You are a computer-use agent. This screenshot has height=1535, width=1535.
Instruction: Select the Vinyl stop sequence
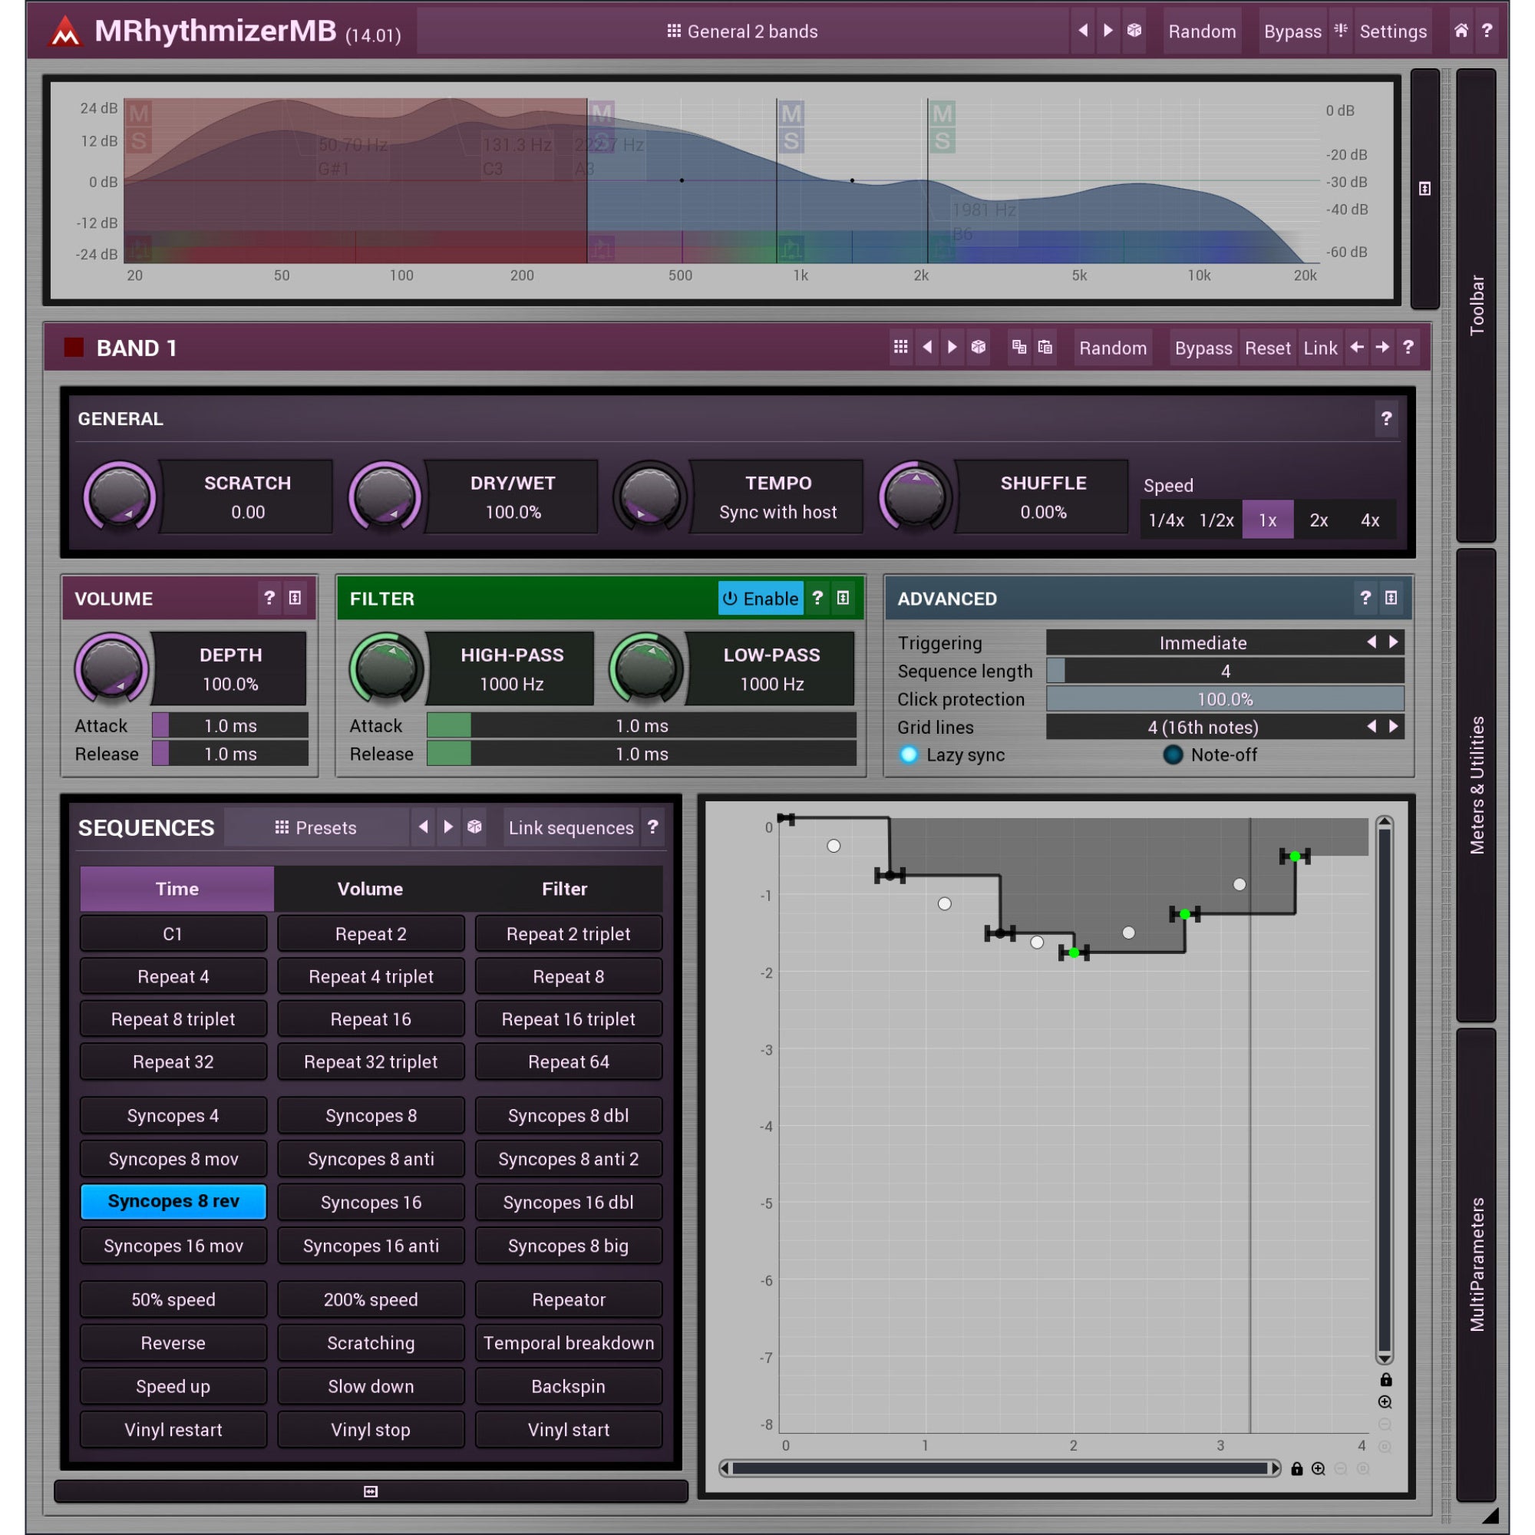click(370, 1429)
